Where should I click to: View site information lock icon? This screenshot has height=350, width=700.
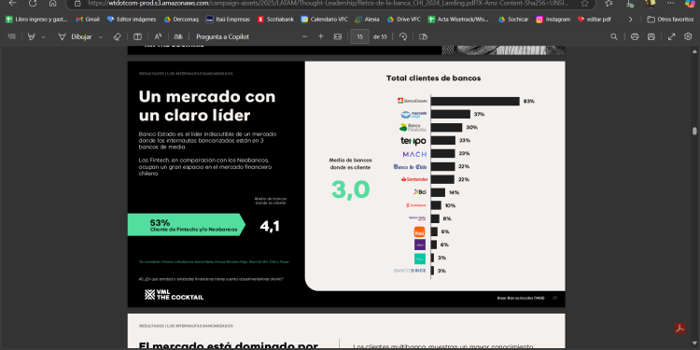(x=77, y=3)
